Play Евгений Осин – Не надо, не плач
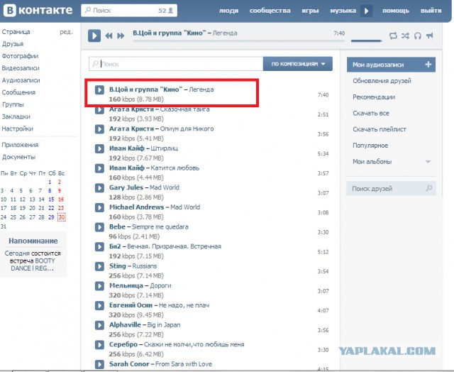 pos(99,306)
